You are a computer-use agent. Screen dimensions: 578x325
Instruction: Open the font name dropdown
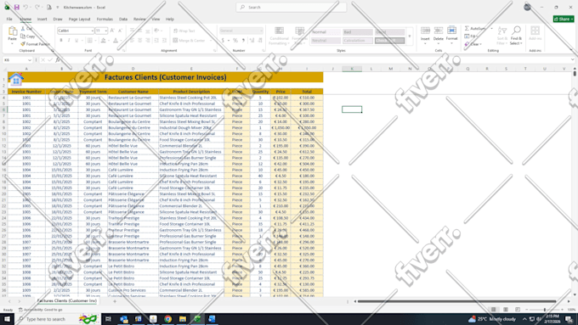[x=92, y=31]
